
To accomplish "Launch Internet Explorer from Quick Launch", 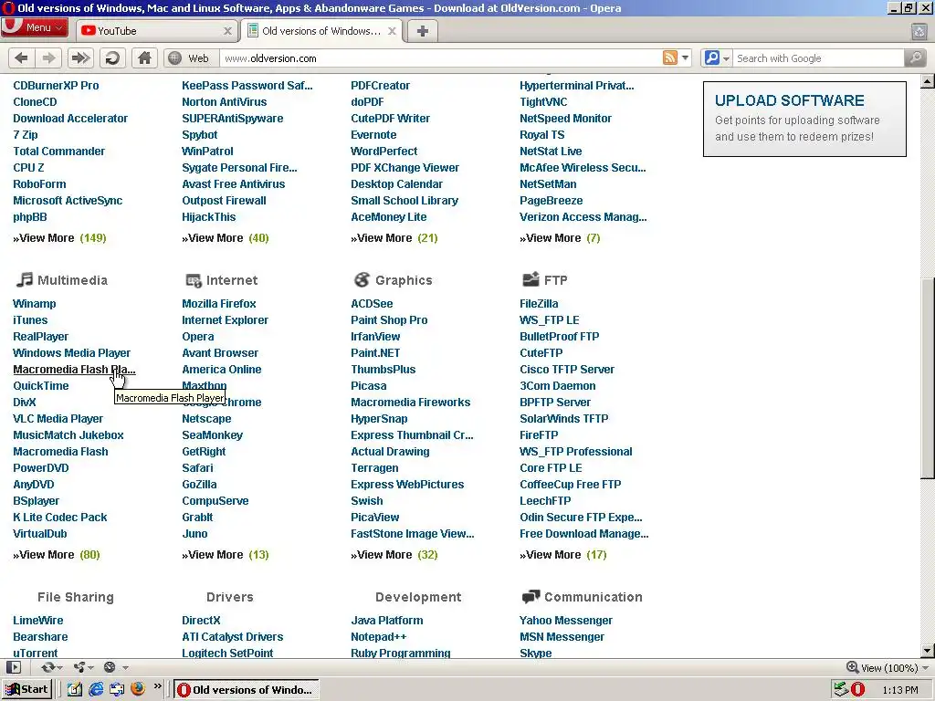I will pyautogui.click(x=95, y=690).
